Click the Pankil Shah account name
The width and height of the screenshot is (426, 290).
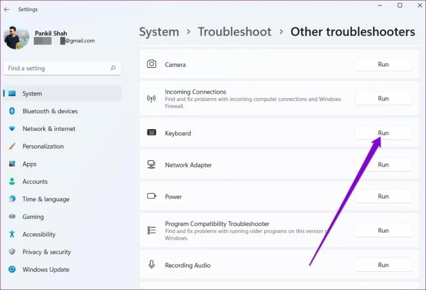coord(51,33)
